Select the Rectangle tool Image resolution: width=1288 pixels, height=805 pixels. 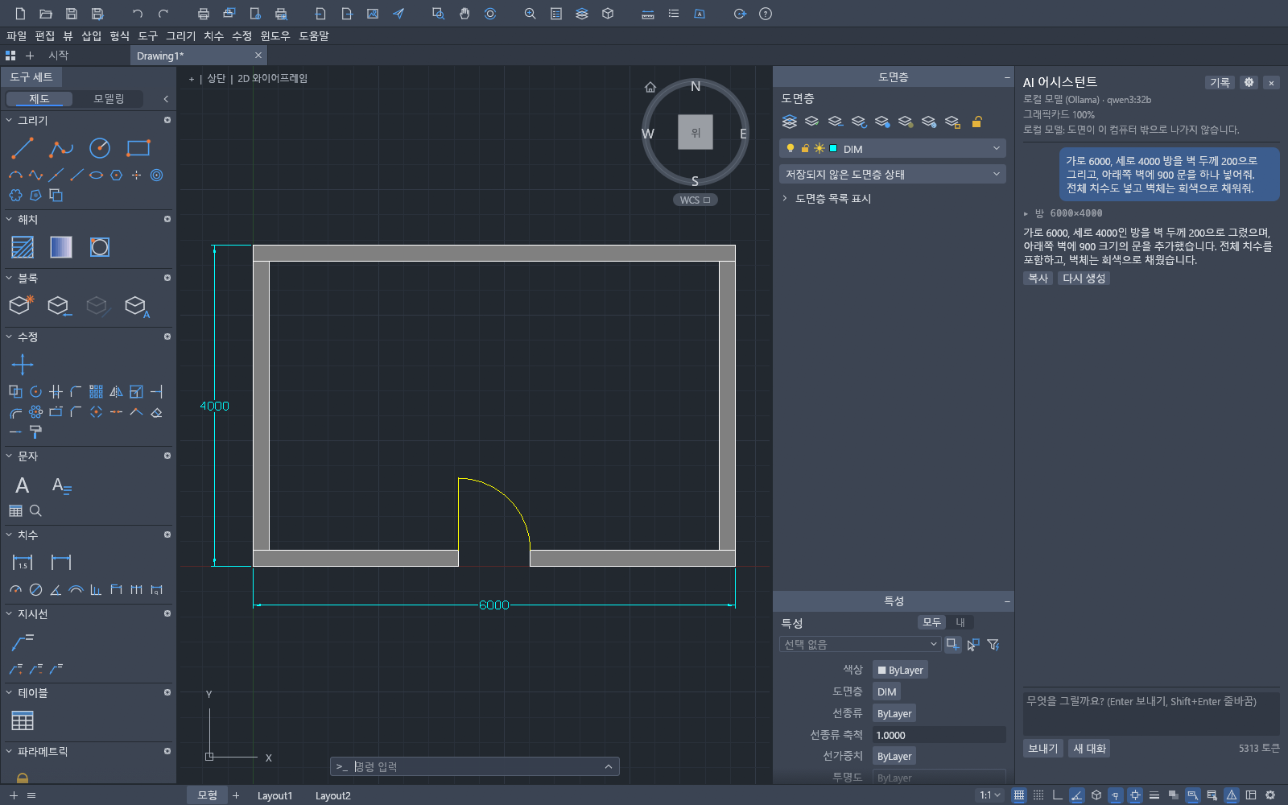pos(138,148)
